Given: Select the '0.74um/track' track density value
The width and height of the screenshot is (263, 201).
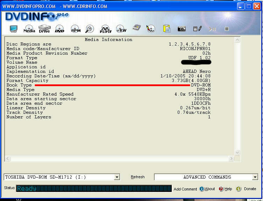Looking at the screenshot, I should point(194,112).
